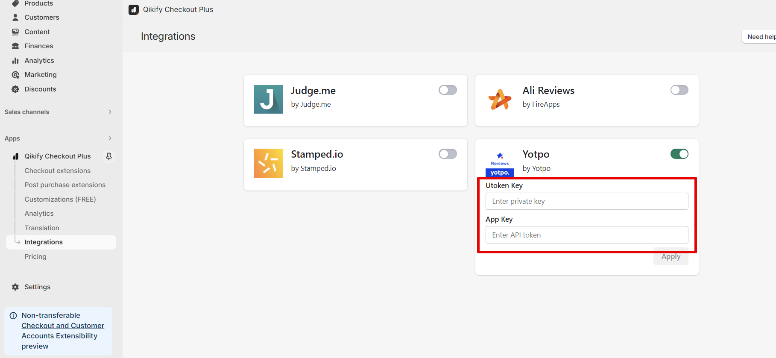Click the Qikify logo in header
The width and height of the screenshot is (776, 358).
click(x=134, y=9)
